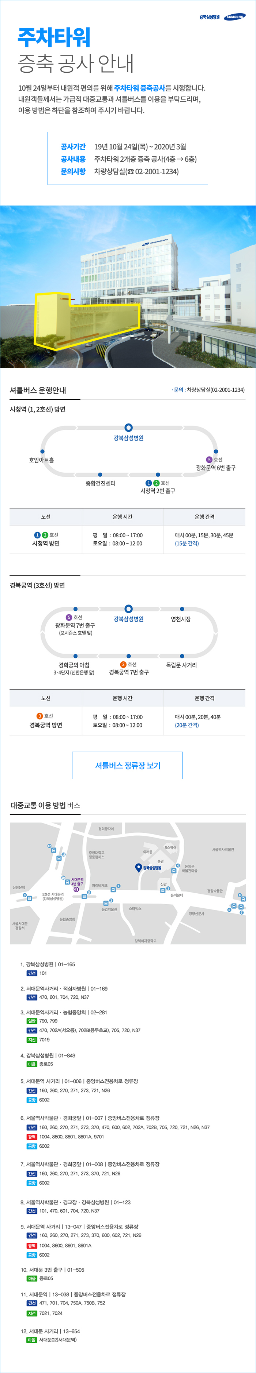Click bus stop icon number 1 near 신관
256x1373 pixels.
[163, 891]
